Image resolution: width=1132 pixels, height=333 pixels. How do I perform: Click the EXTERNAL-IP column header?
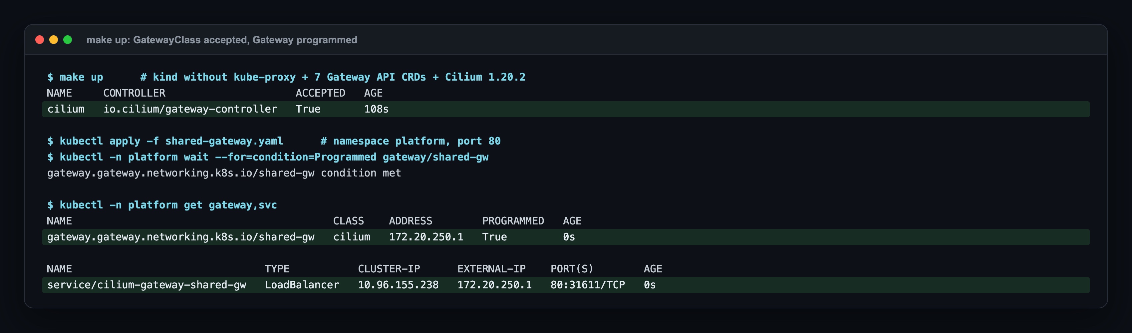(x=491, y=269)
